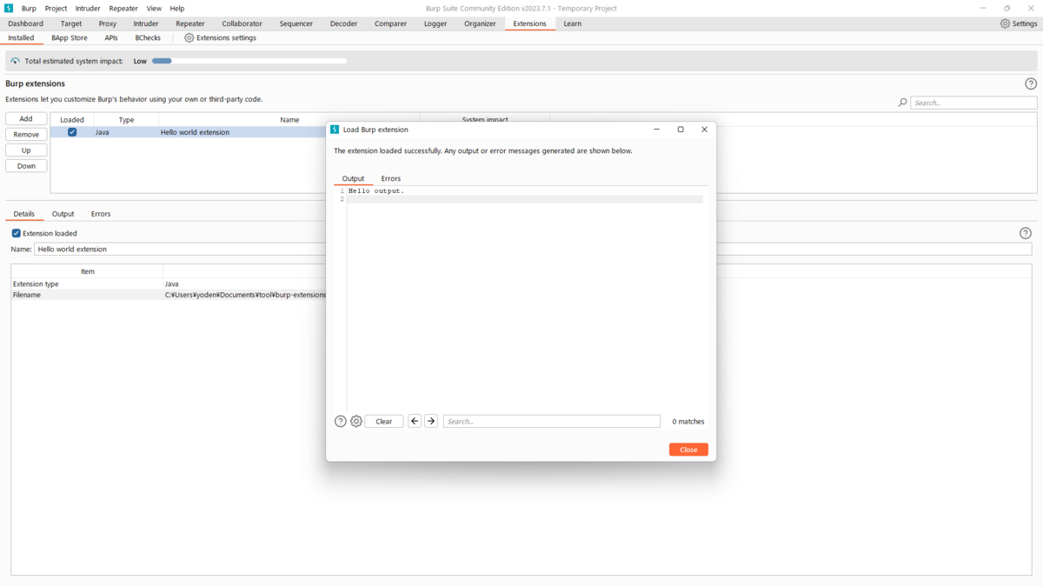Select Output tab in lower panel

click(63, 214)
